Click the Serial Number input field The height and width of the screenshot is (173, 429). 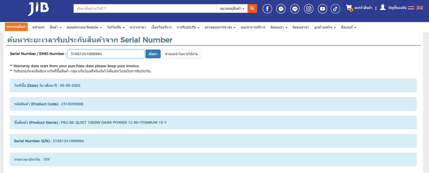point(106,54)
